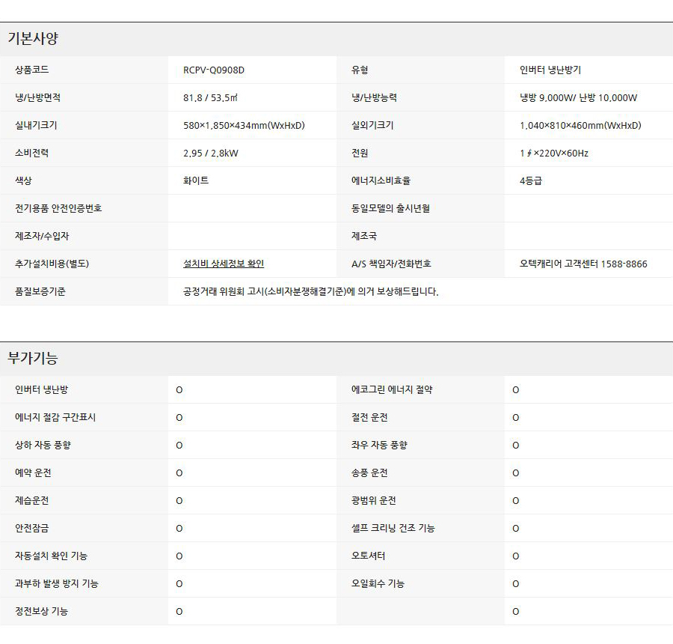Click the 오일회수 기능 label
Screen dimensions: 673x644
point(378,583)
